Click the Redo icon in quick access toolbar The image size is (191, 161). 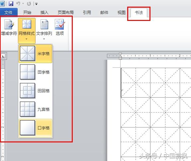pyautogui.click(x=29, y=4)
